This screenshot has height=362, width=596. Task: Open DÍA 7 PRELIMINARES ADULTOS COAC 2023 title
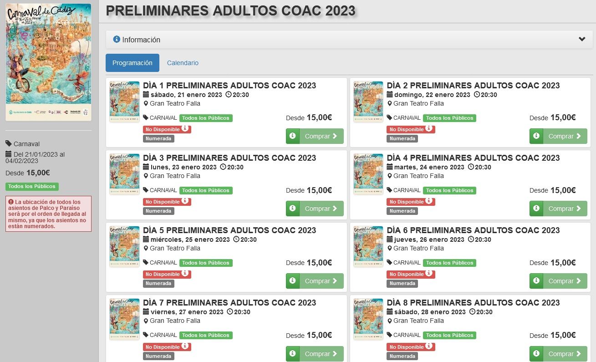(x=229, y=303)
